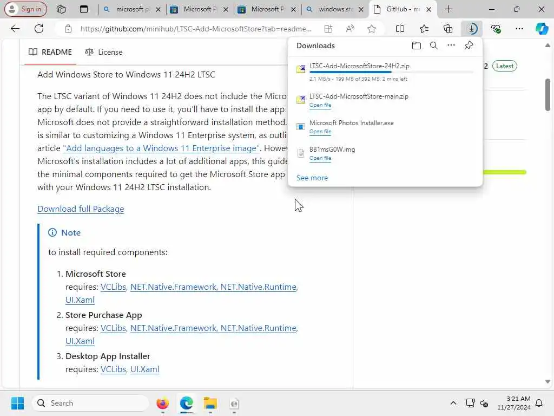This screenshot has width=554, height=416.
Task: Open UI.Xaml link under Desktop App Installer
Action: coord(145,369)
